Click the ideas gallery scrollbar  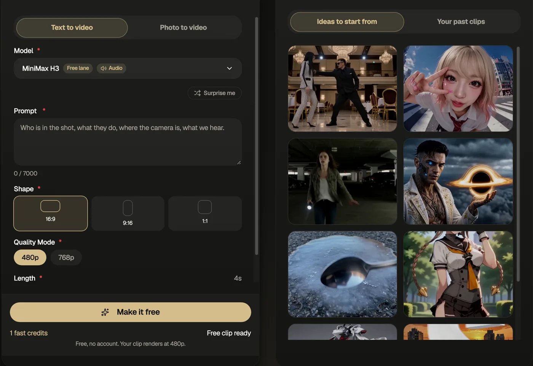[x=518, y=164]
